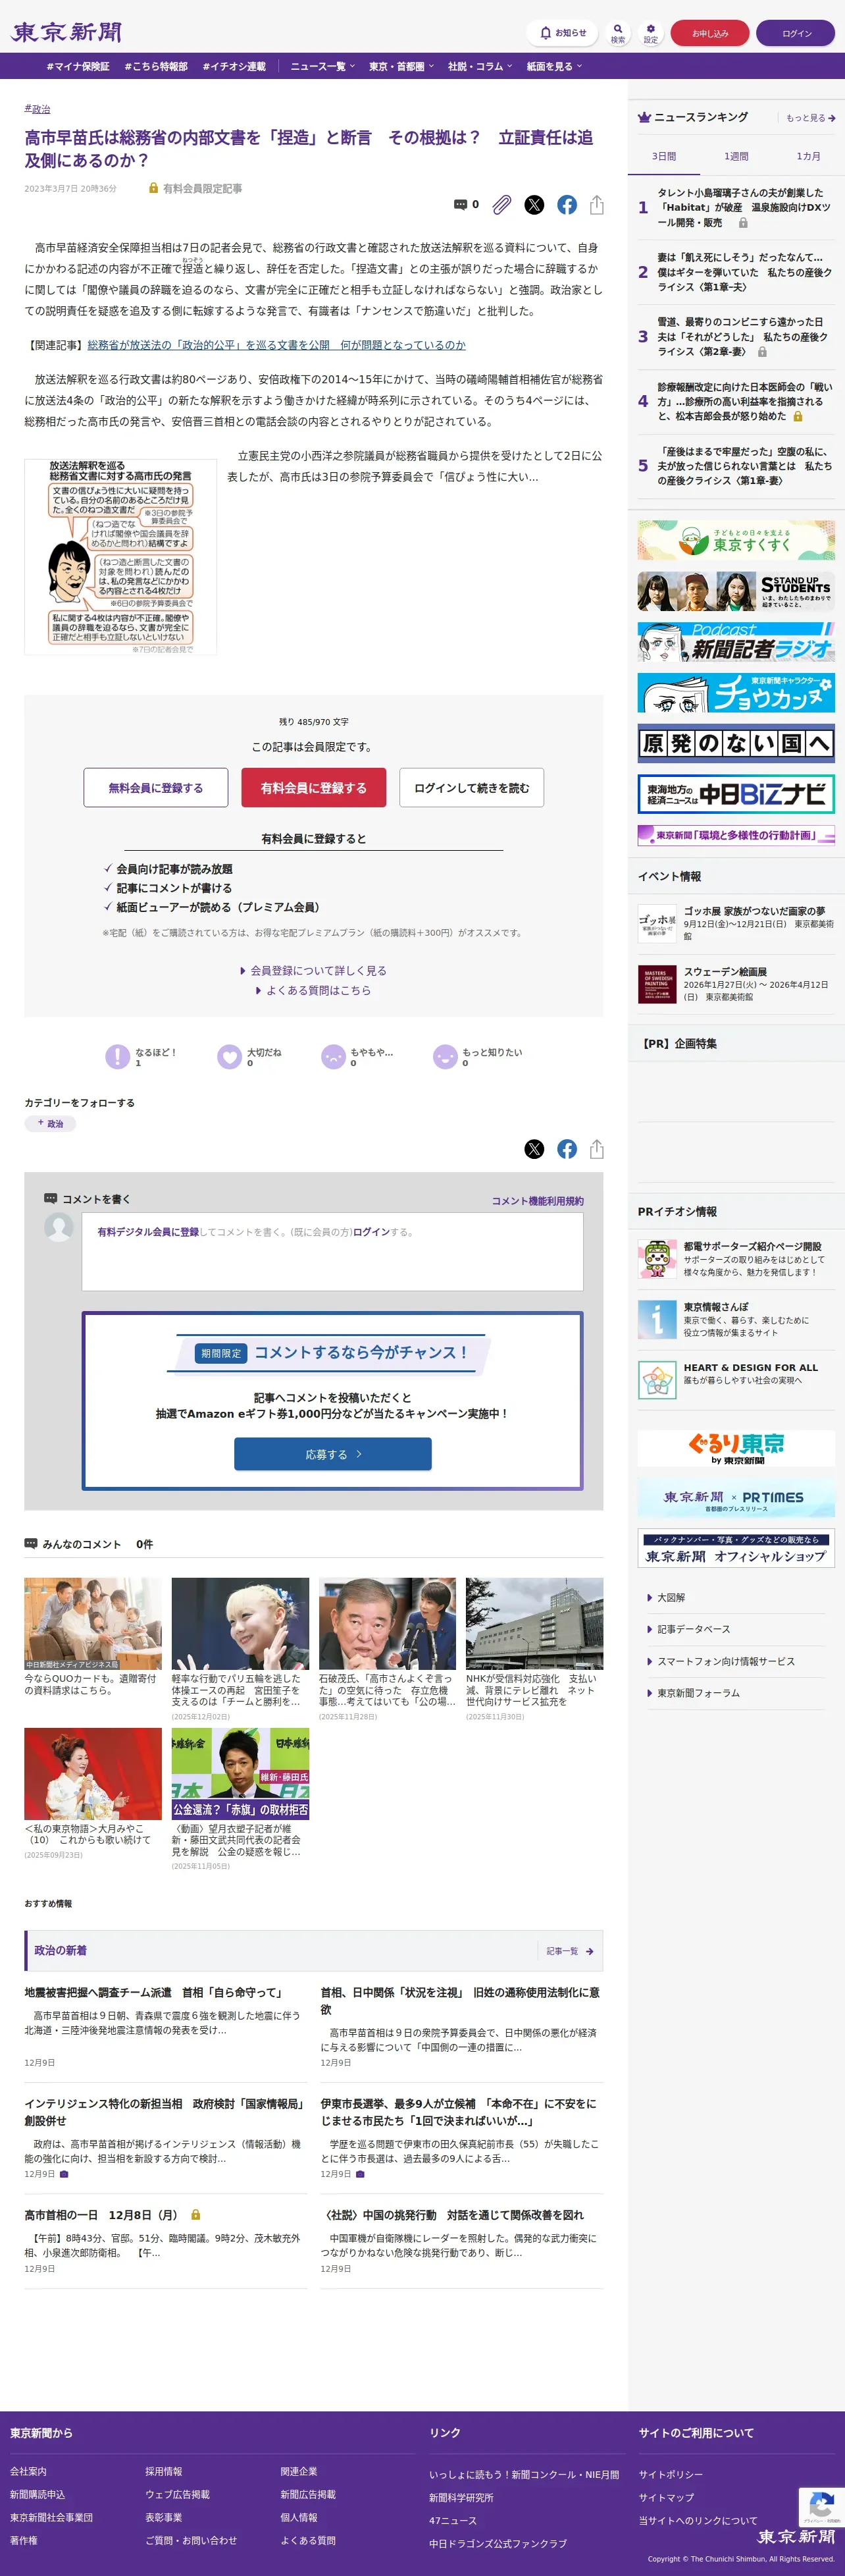Open the 記事データベース sidebar item

pos(693,1629)
